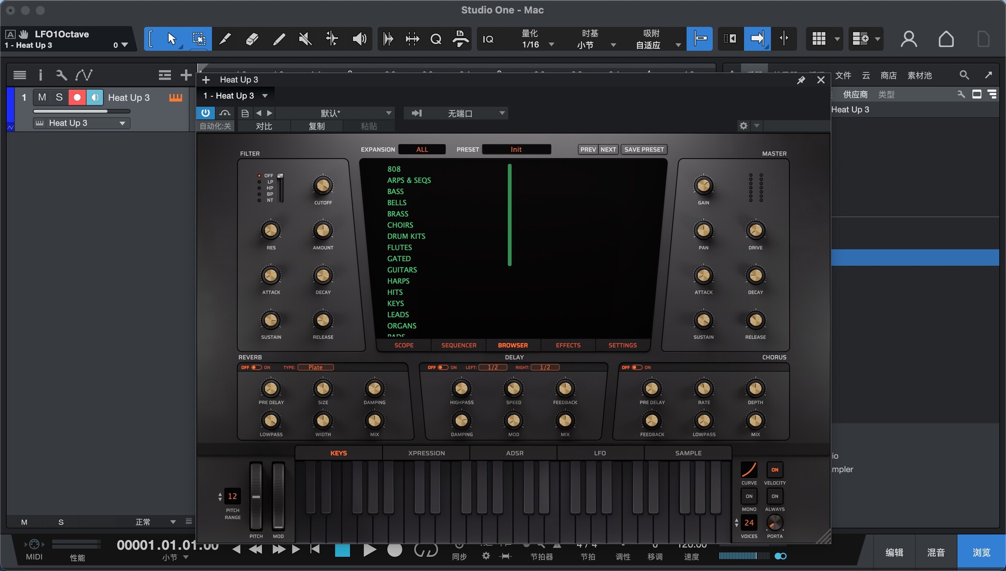The height and width of the screenshot is (571, 1006).
Task: Start playback with play button
Action: pos(369,550)
